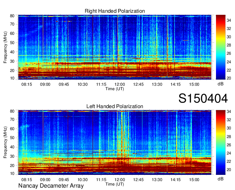Viewport: 235px width, 190px height.
Task: Click the dB unit label under the lower colorbar
Action: [220, 179]
